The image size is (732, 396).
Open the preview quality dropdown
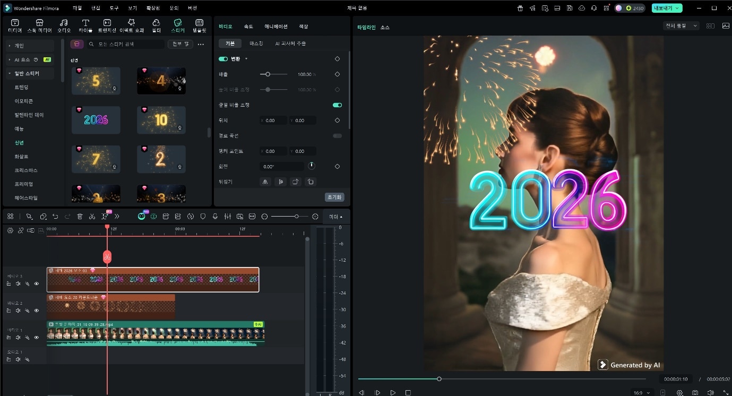(681, 26)
